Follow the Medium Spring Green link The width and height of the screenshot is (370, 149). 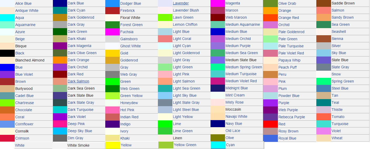point(244,67)
